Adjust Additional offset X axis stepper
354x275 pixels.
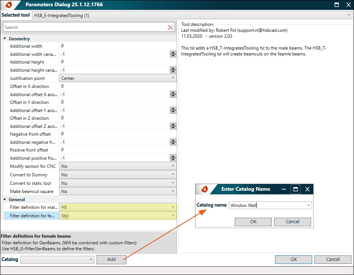[x=173, y=94]
